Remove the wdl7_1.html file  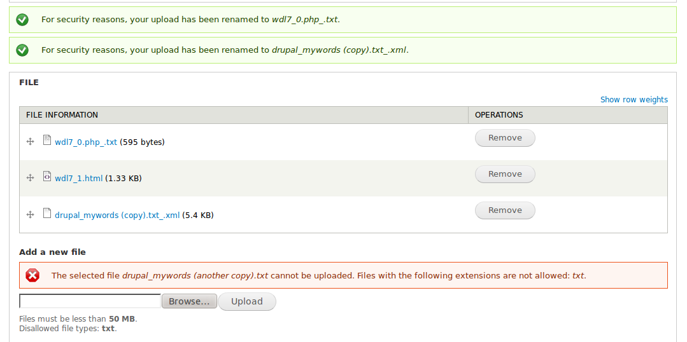pyautogui.click(x=505, y=174)
